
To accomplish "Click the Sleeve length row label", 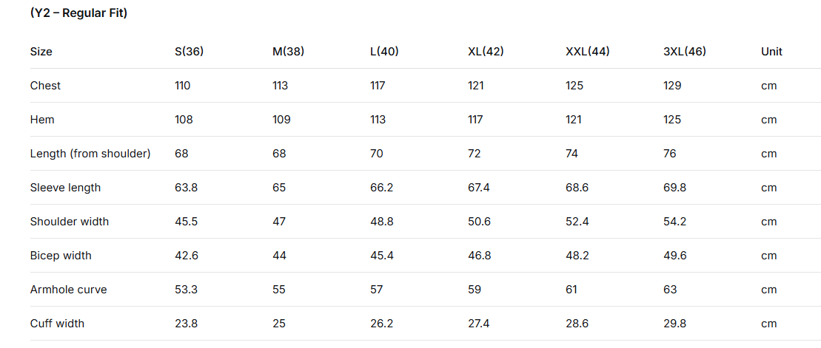I will coord(65,188).
